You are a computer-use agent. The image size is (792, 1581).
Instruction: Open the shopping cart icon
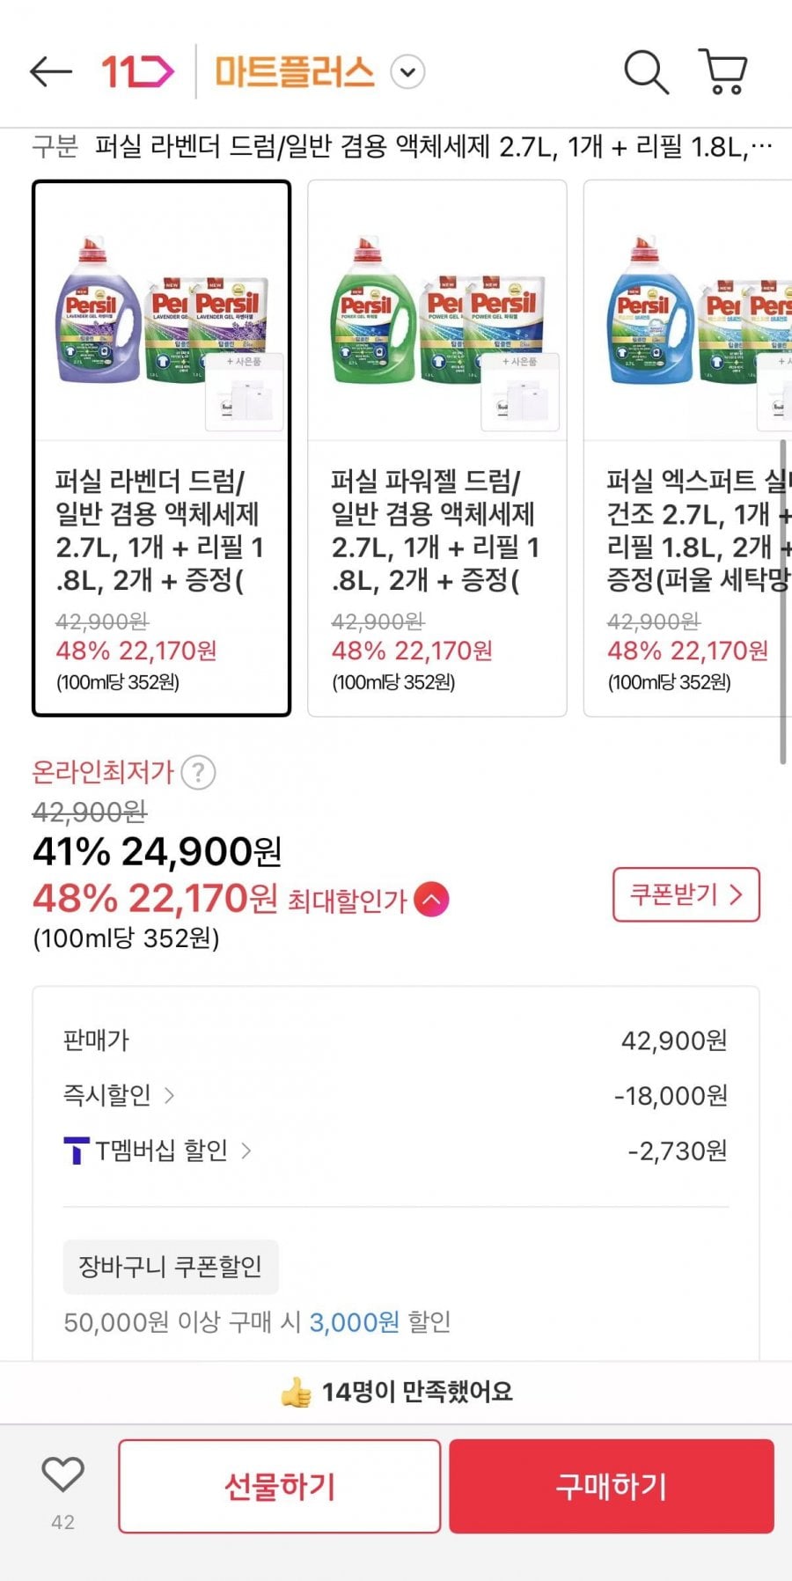(723, 72)
